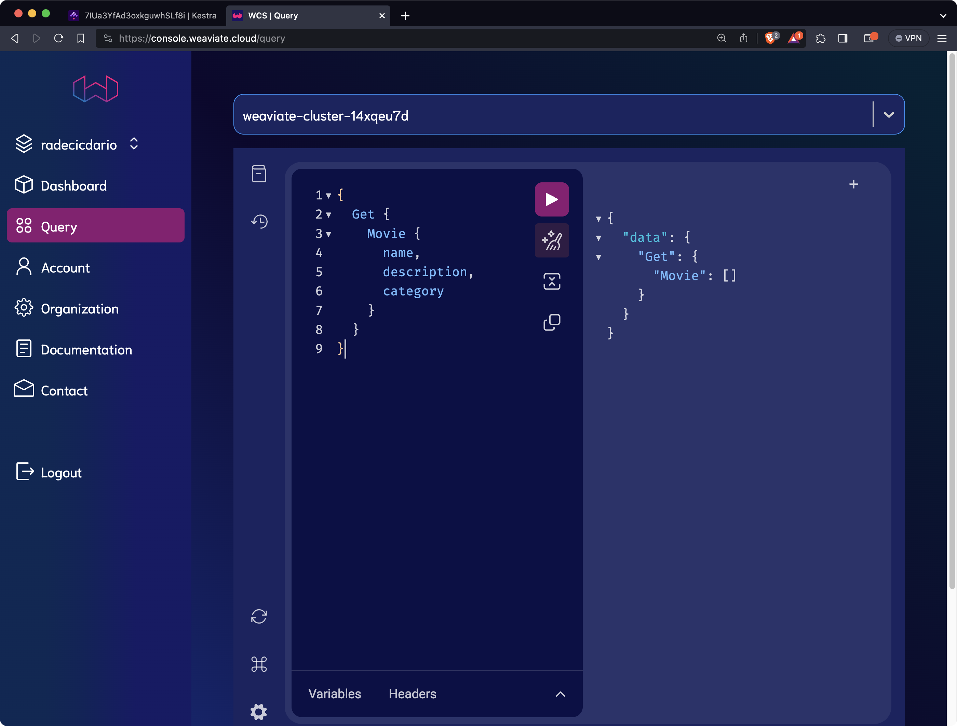Image resolution: width=957 pixels, height=726 pixels.
Task: Expand the variables pane chevron
Action: pos(560,694)
